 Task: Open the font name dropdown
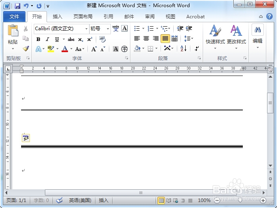(86, 29)
